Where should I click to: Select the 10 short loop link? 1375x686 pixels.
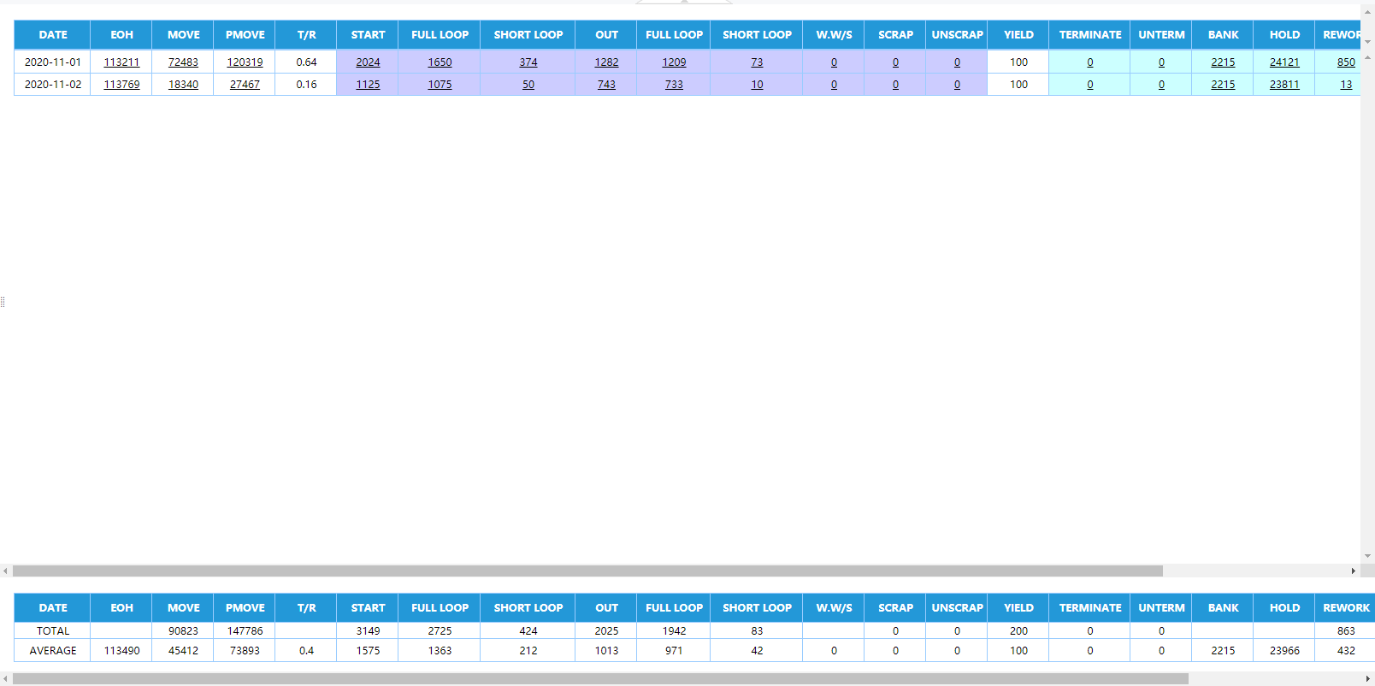tap(757, 85)
